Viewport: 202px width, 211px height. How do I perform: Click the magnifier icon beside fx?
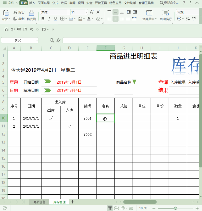52,40
